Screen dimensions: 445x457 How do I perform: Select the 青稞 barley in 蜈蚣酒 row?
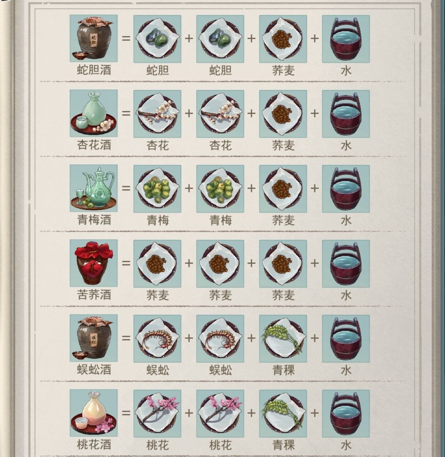tap(283, 339)
